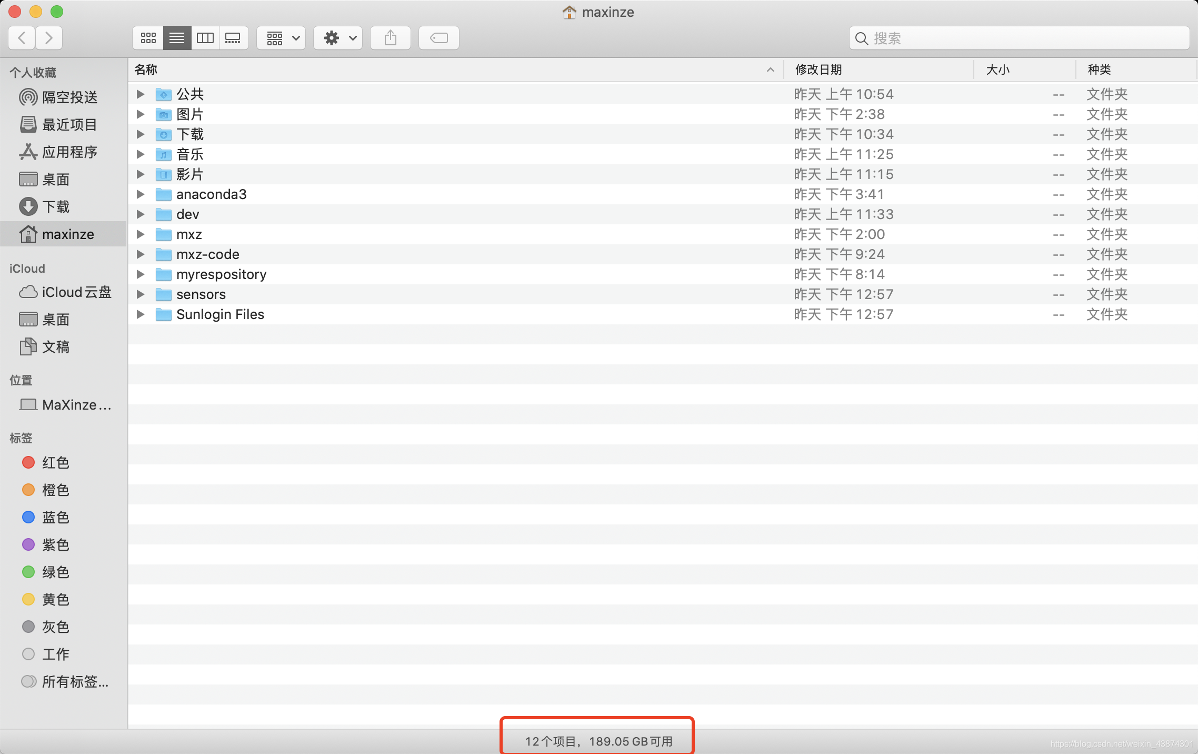The height and width of the screenshot is (754, 1198).
Task: Sort by 种类 column header
Action: pyautogui.click(x=1136, y=70)
